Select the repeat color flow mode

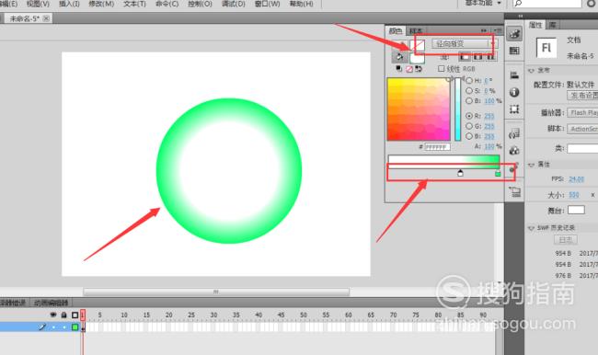coord(491,57)
